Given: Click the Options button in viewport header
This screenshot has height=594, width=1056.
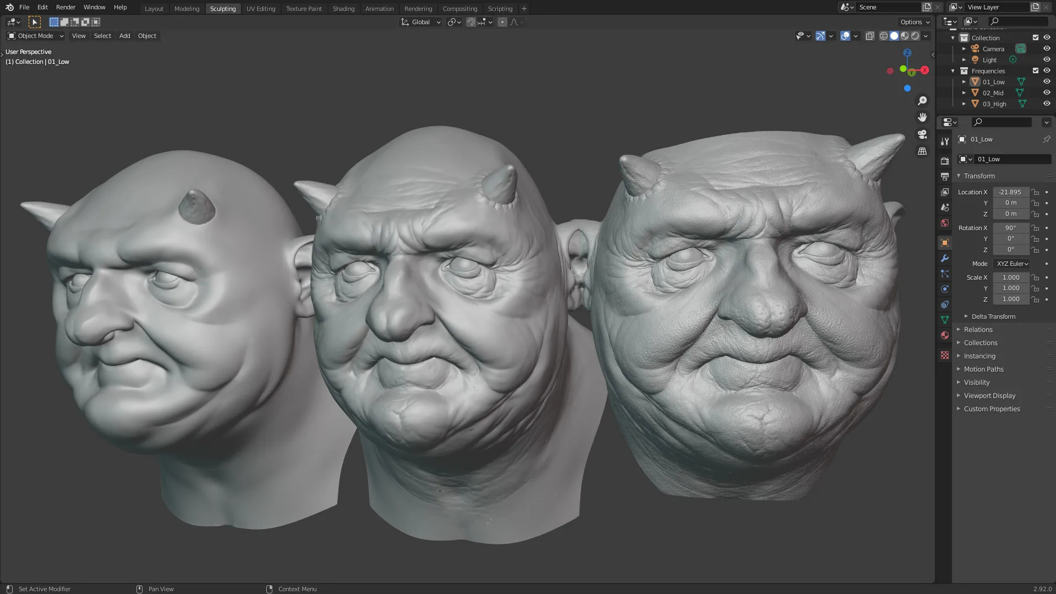Looking at the screenshot, I should (x=915, y=22).
